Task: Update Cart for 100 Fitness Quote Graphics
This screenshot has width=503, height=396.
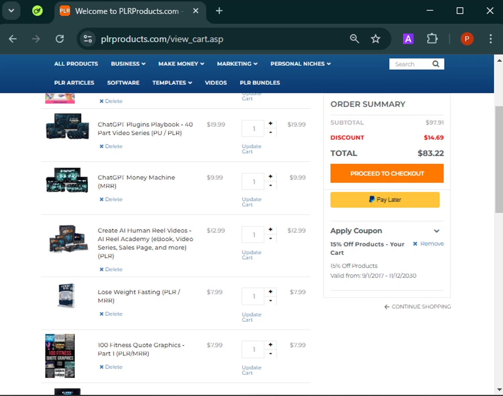Action: [251, 370]
